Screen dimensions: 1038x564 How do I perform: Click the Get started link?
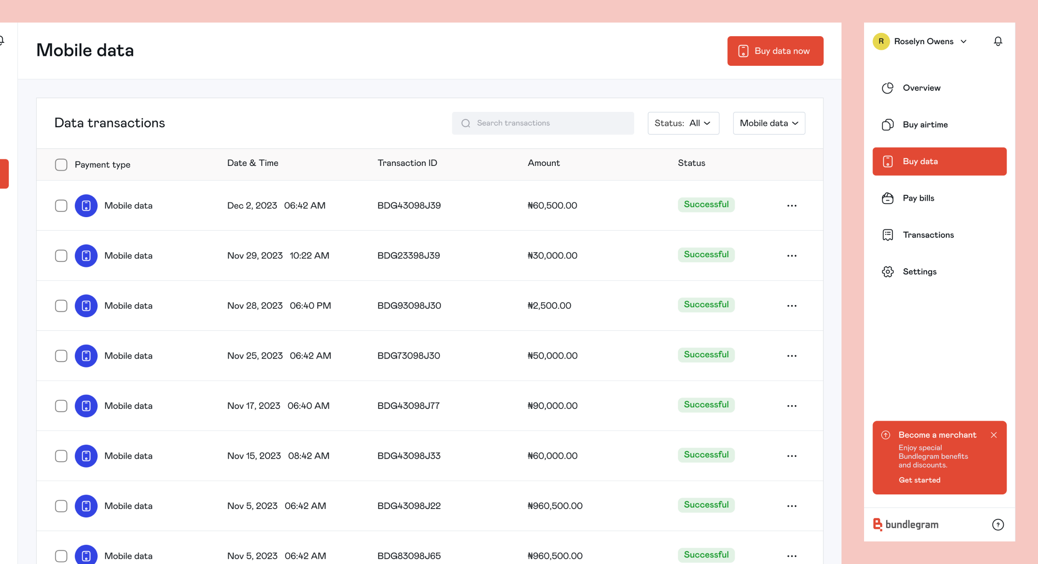click(920, 480)
